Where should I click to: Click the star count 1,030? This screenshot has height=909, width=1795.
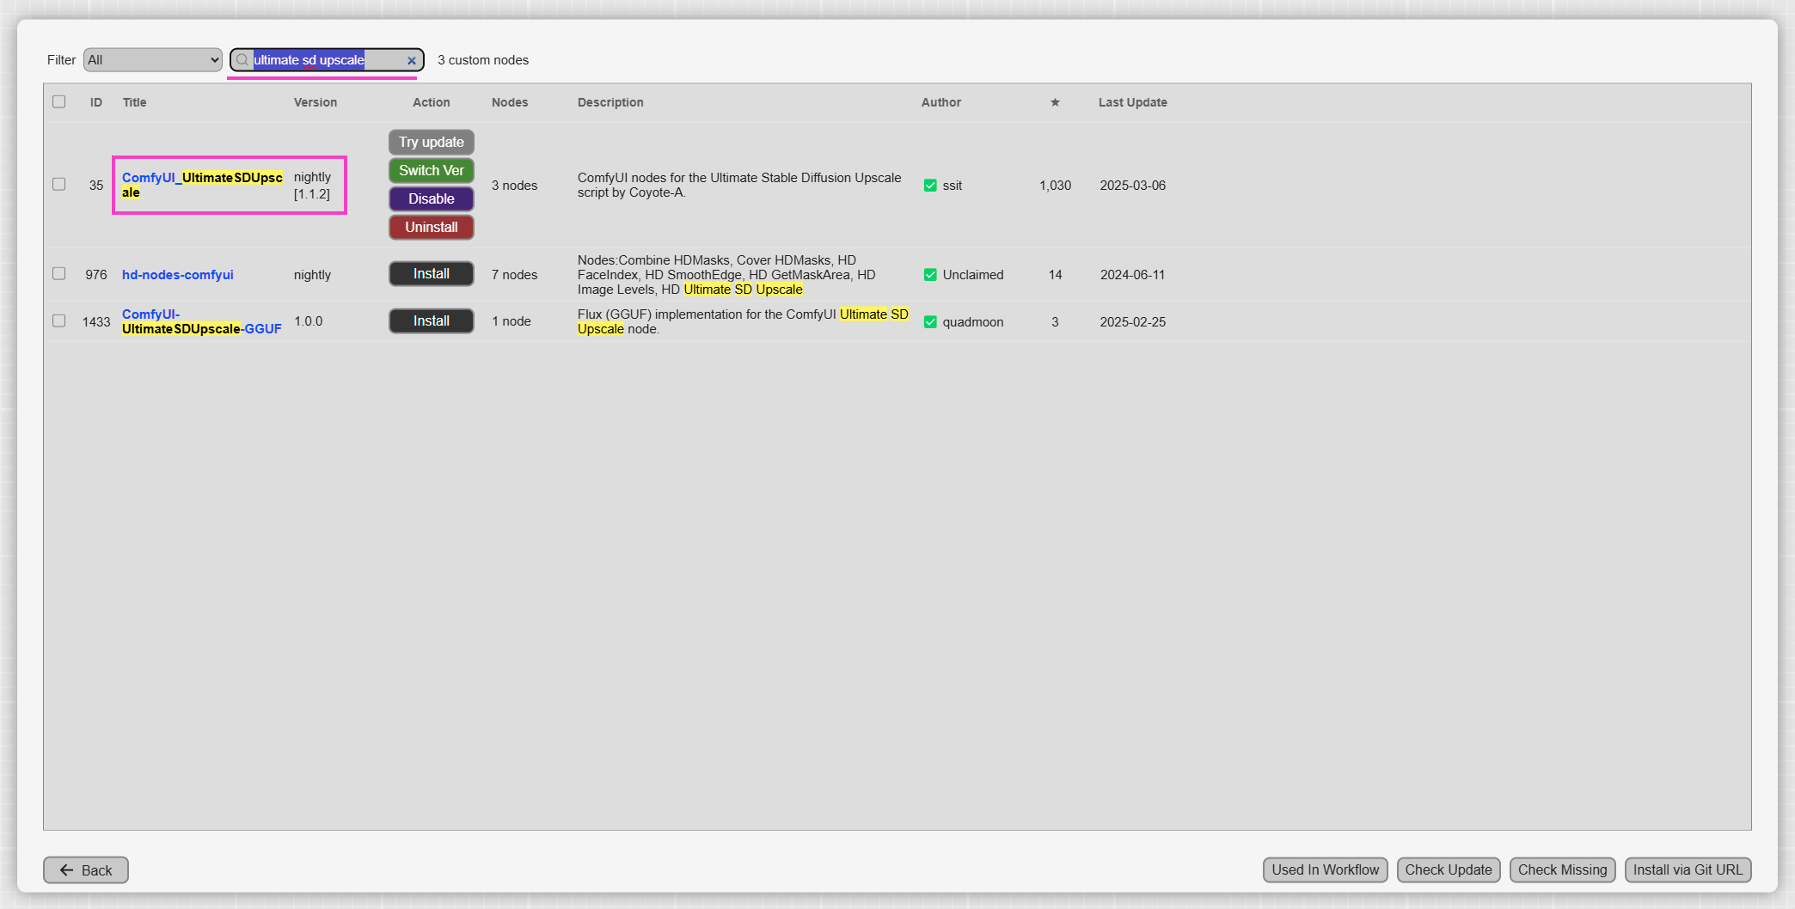1055,186
